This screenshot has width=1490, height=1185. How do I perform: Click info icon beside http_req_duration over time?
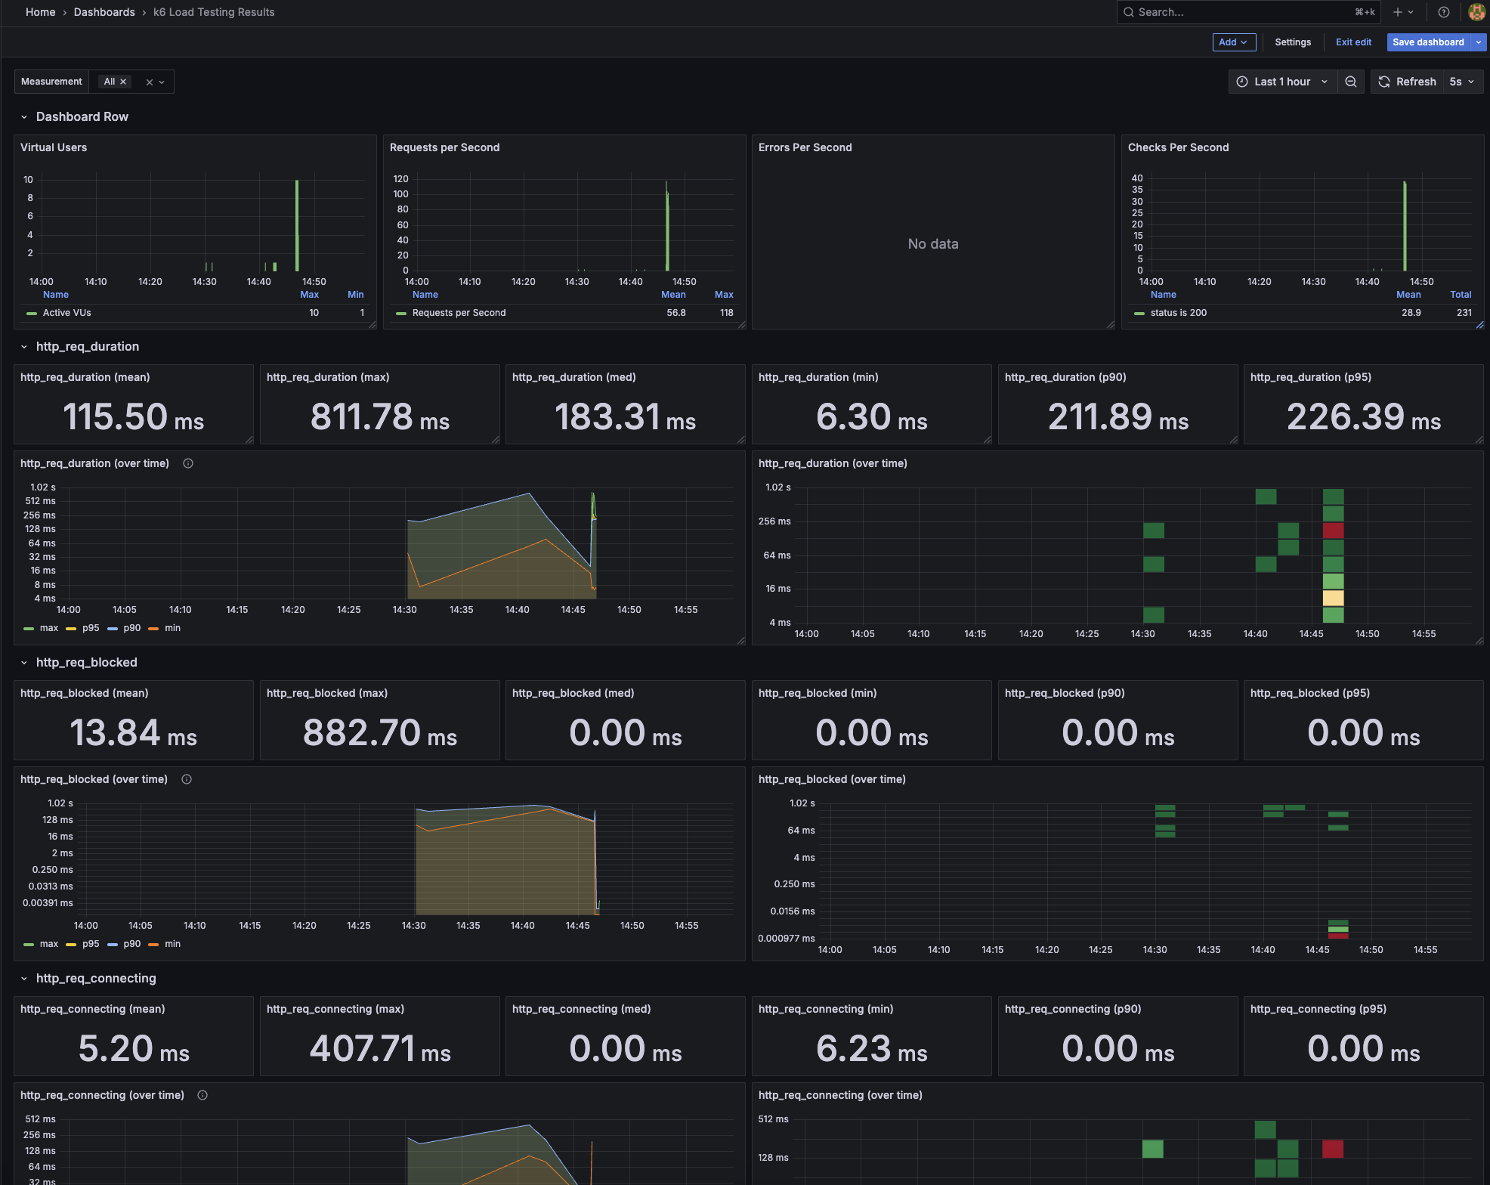pyautogui.click(x=188, y=463)
